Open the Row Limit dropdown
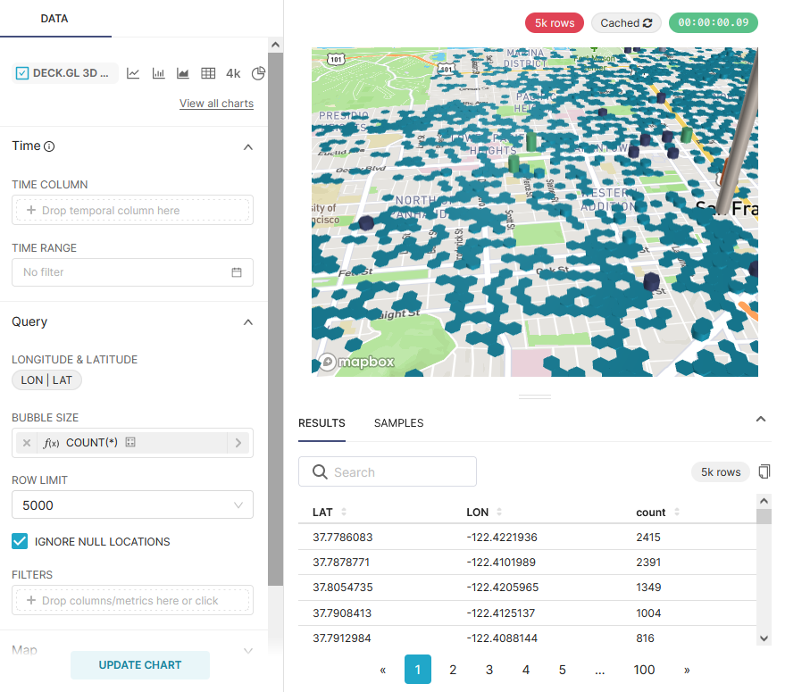The image size is (785, 692). click(x=132, y=505)
